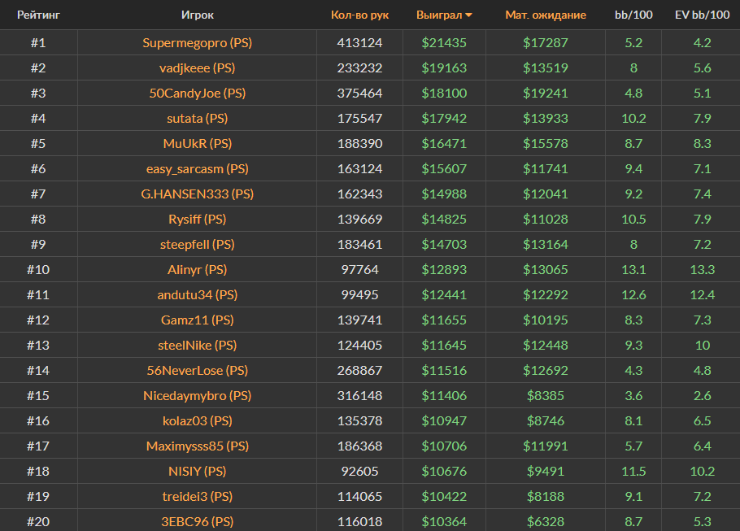The width and height of the screenshot is (740, 531).
Task: Sort by EV bb/100 column header
Action: [702, 15]
